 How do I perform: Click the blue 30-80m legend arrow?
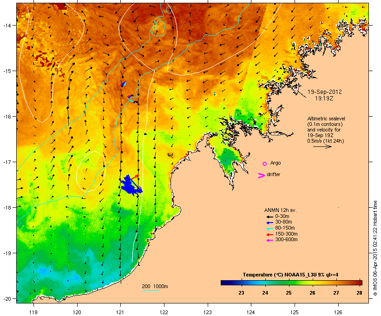click(x=269, y=223)
